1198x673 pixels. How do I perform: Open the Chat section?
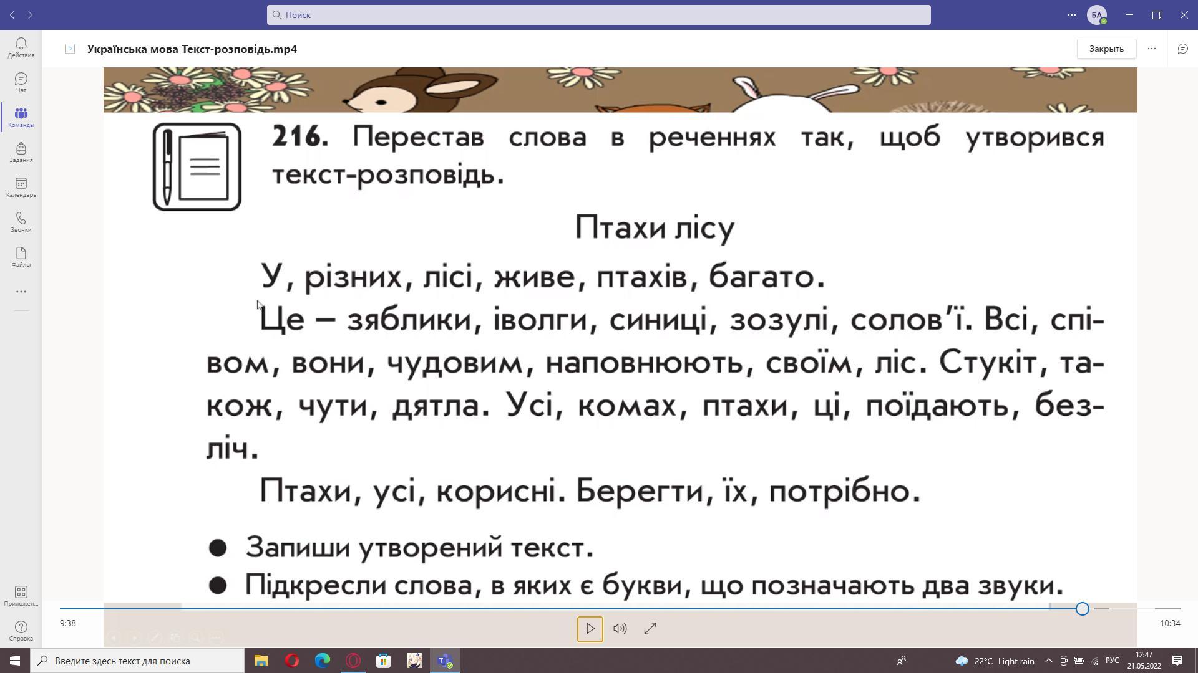[21, 82]
